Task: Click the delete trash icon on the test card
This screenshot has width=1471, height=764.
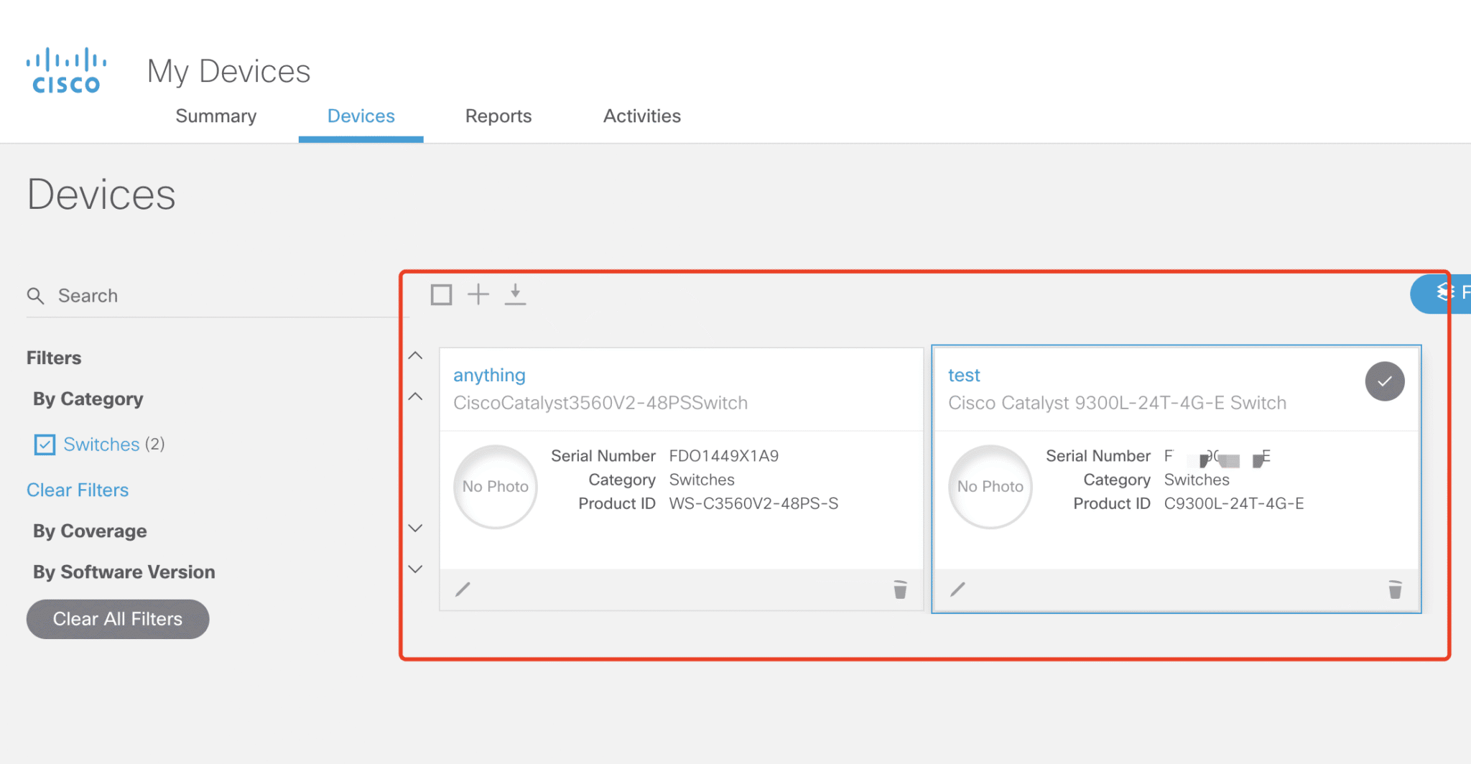Action: pyautogui.click(x=1395, y=589)
